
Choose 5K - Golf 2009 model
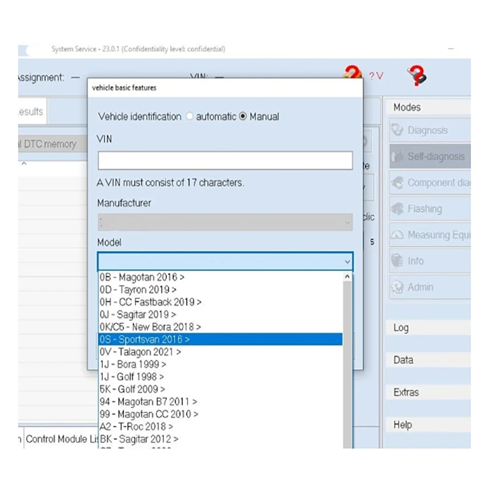[220, 389]
